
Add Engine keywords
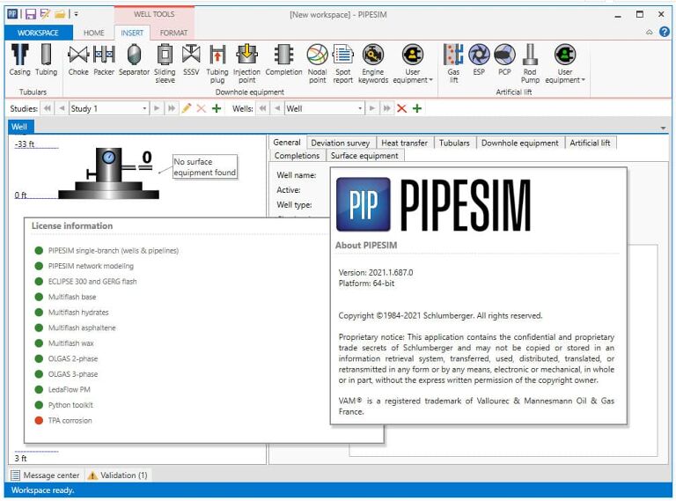tap(373, 63)
